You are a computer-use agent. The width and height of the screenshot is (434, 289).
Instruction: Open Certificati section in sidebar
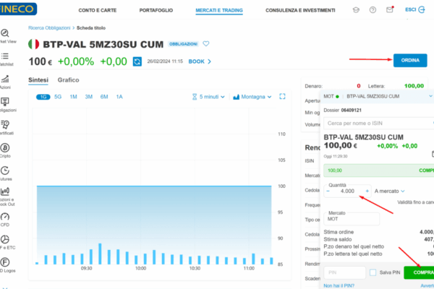coord(5,128)
